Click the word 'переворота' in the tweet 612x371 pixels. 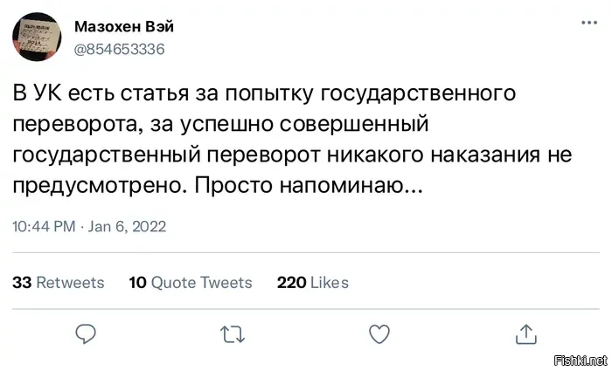(x=74, y=126)
